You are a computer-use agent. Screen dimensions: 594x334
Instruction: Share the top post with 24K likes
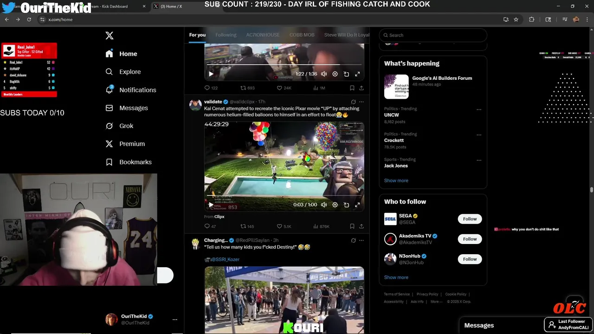[x=361, y=88]
